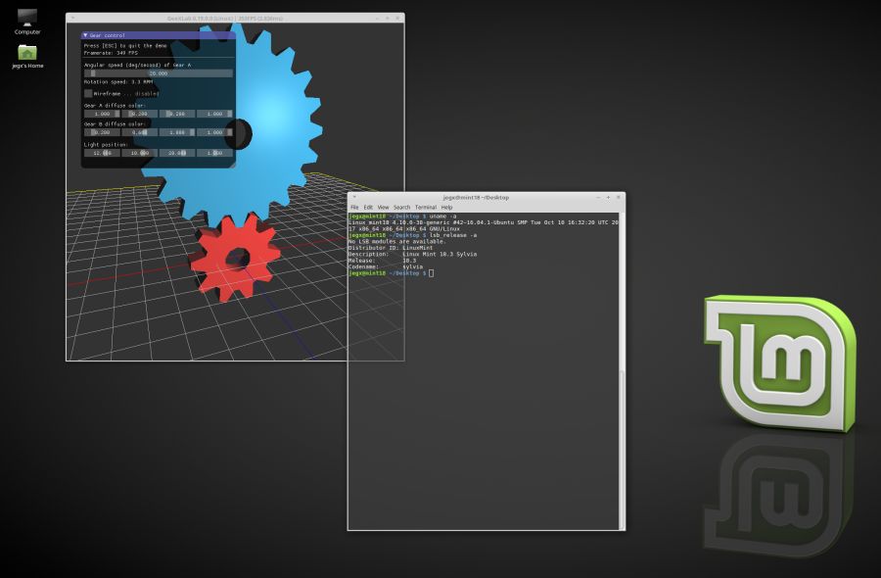Open the Terminal menu in the menu bar

pyautogui.click(x=426, y=208)
